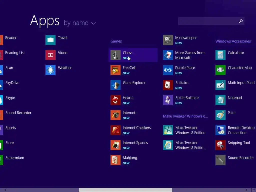The height and width of the screenshot is (192, 256).
Task: Open the Travel suitcase icon
Action: (50, 40)
